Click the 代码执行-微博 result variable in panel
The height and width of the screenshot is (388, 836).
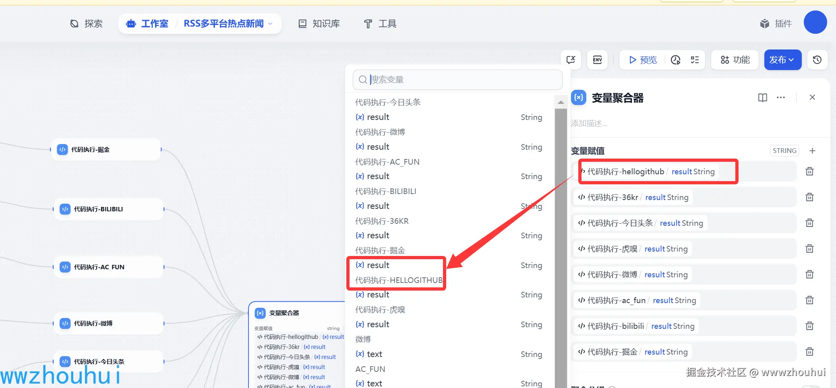tap(633, 275)
